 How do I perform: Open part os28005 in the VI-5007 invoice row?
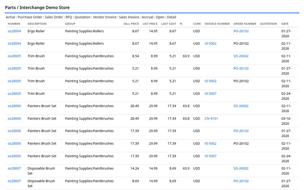(x=14, y=94)
